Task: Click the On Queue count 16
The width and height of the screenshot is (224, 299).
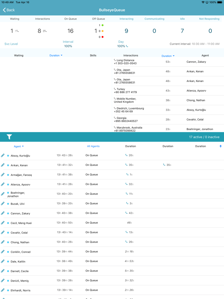Action: 70,31
